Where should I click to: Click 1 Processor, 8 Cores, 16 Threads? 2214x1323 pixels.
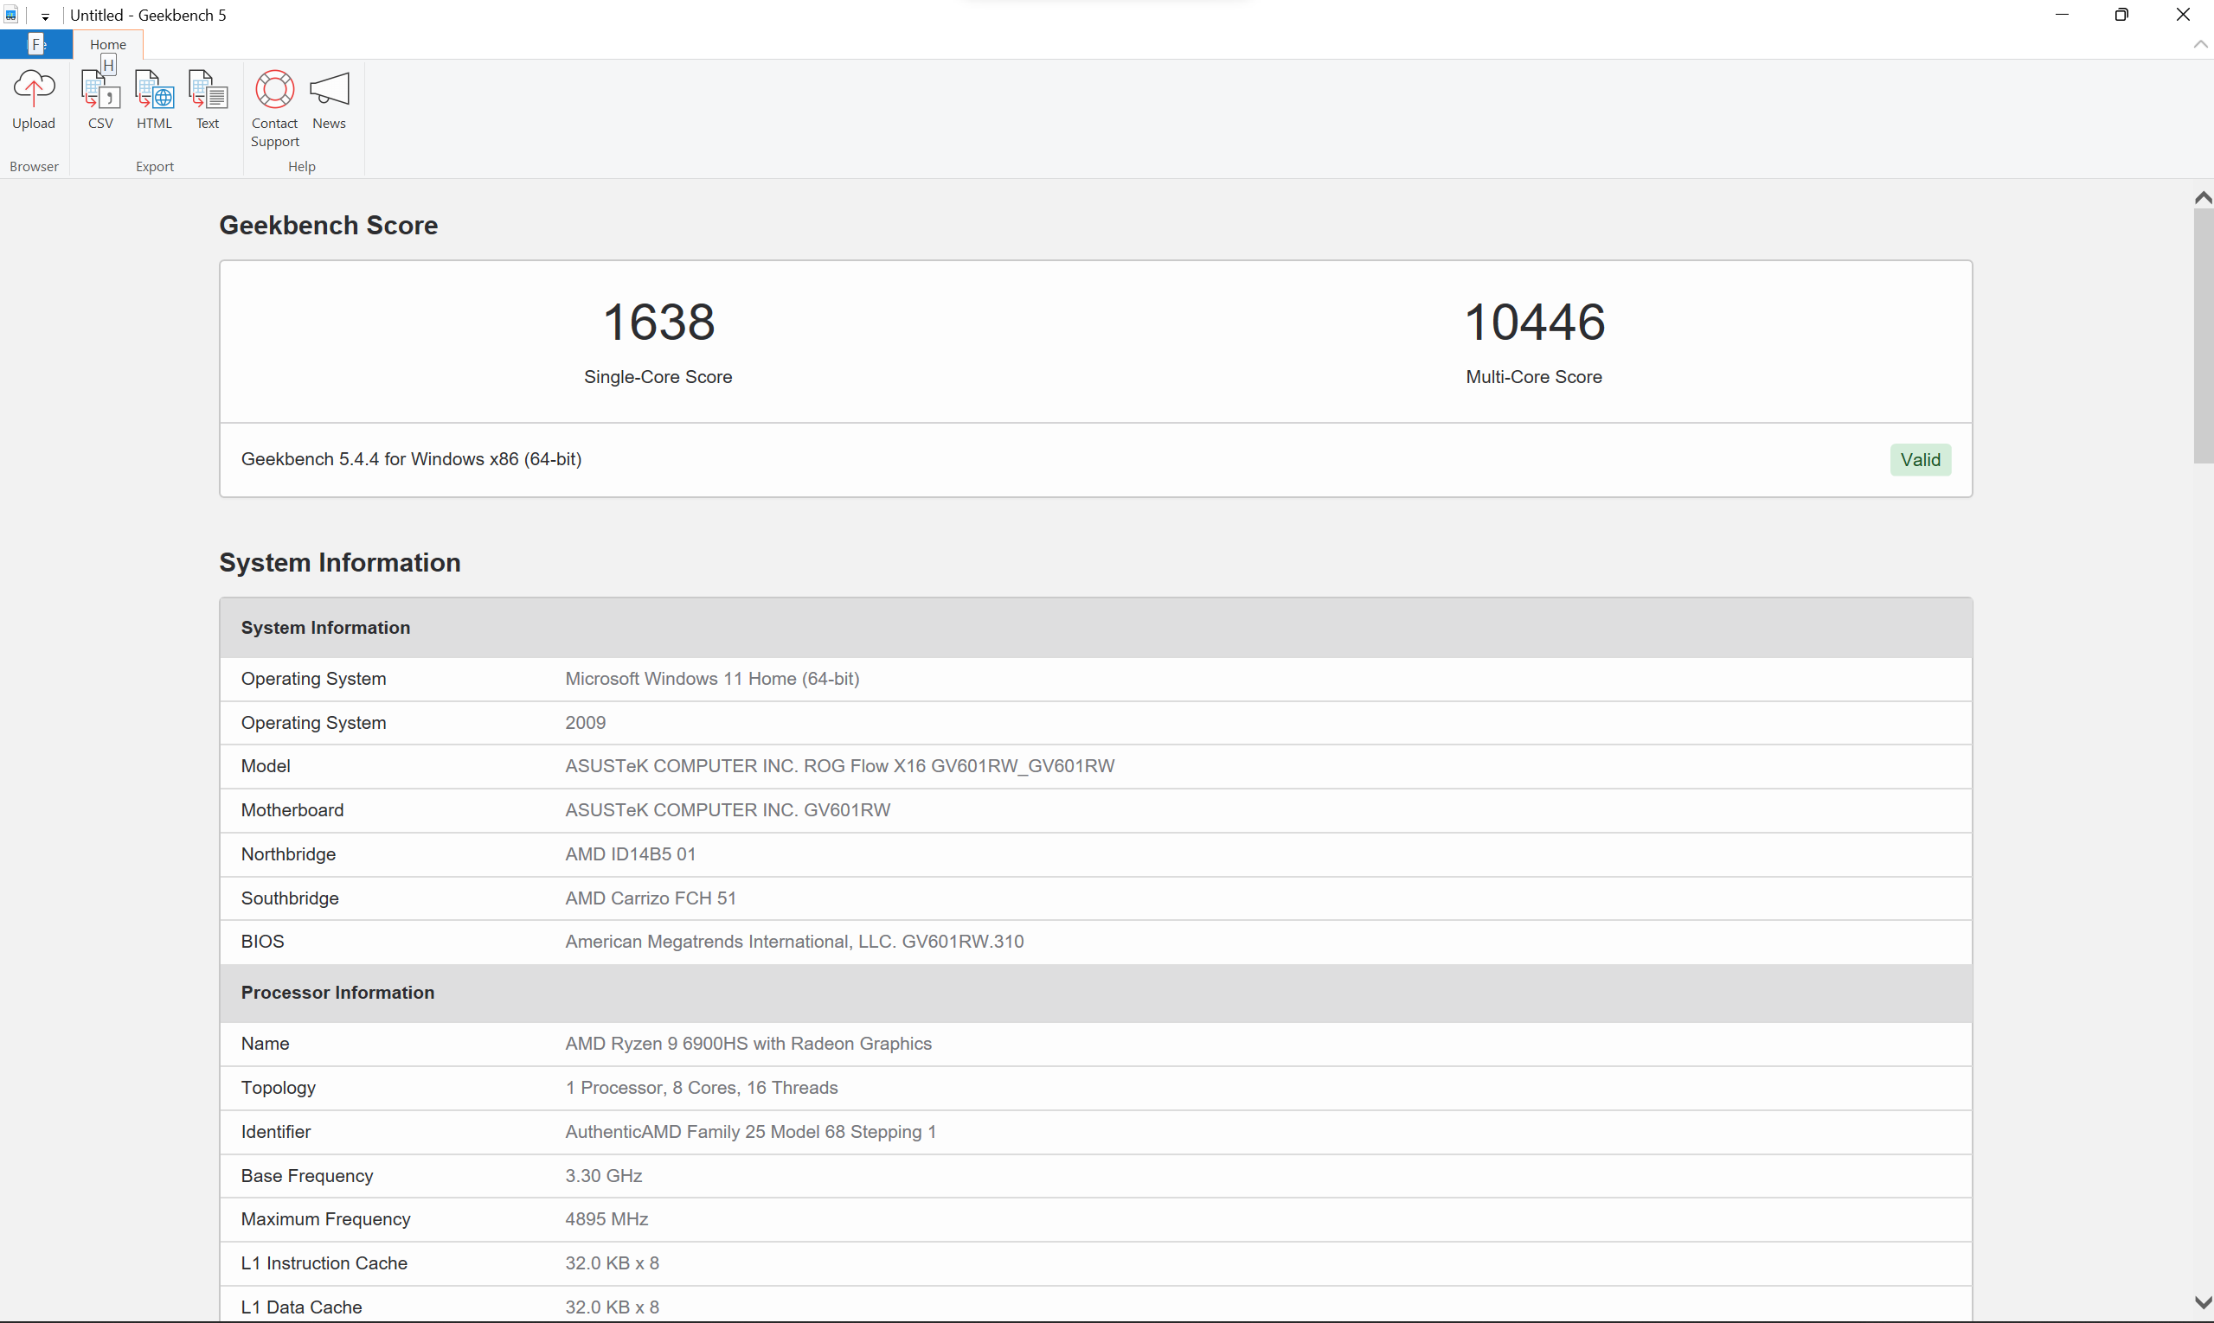(x=701, y=1088)
